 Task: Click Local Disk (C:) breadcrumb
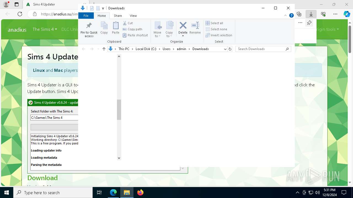(x=146, y=49)
